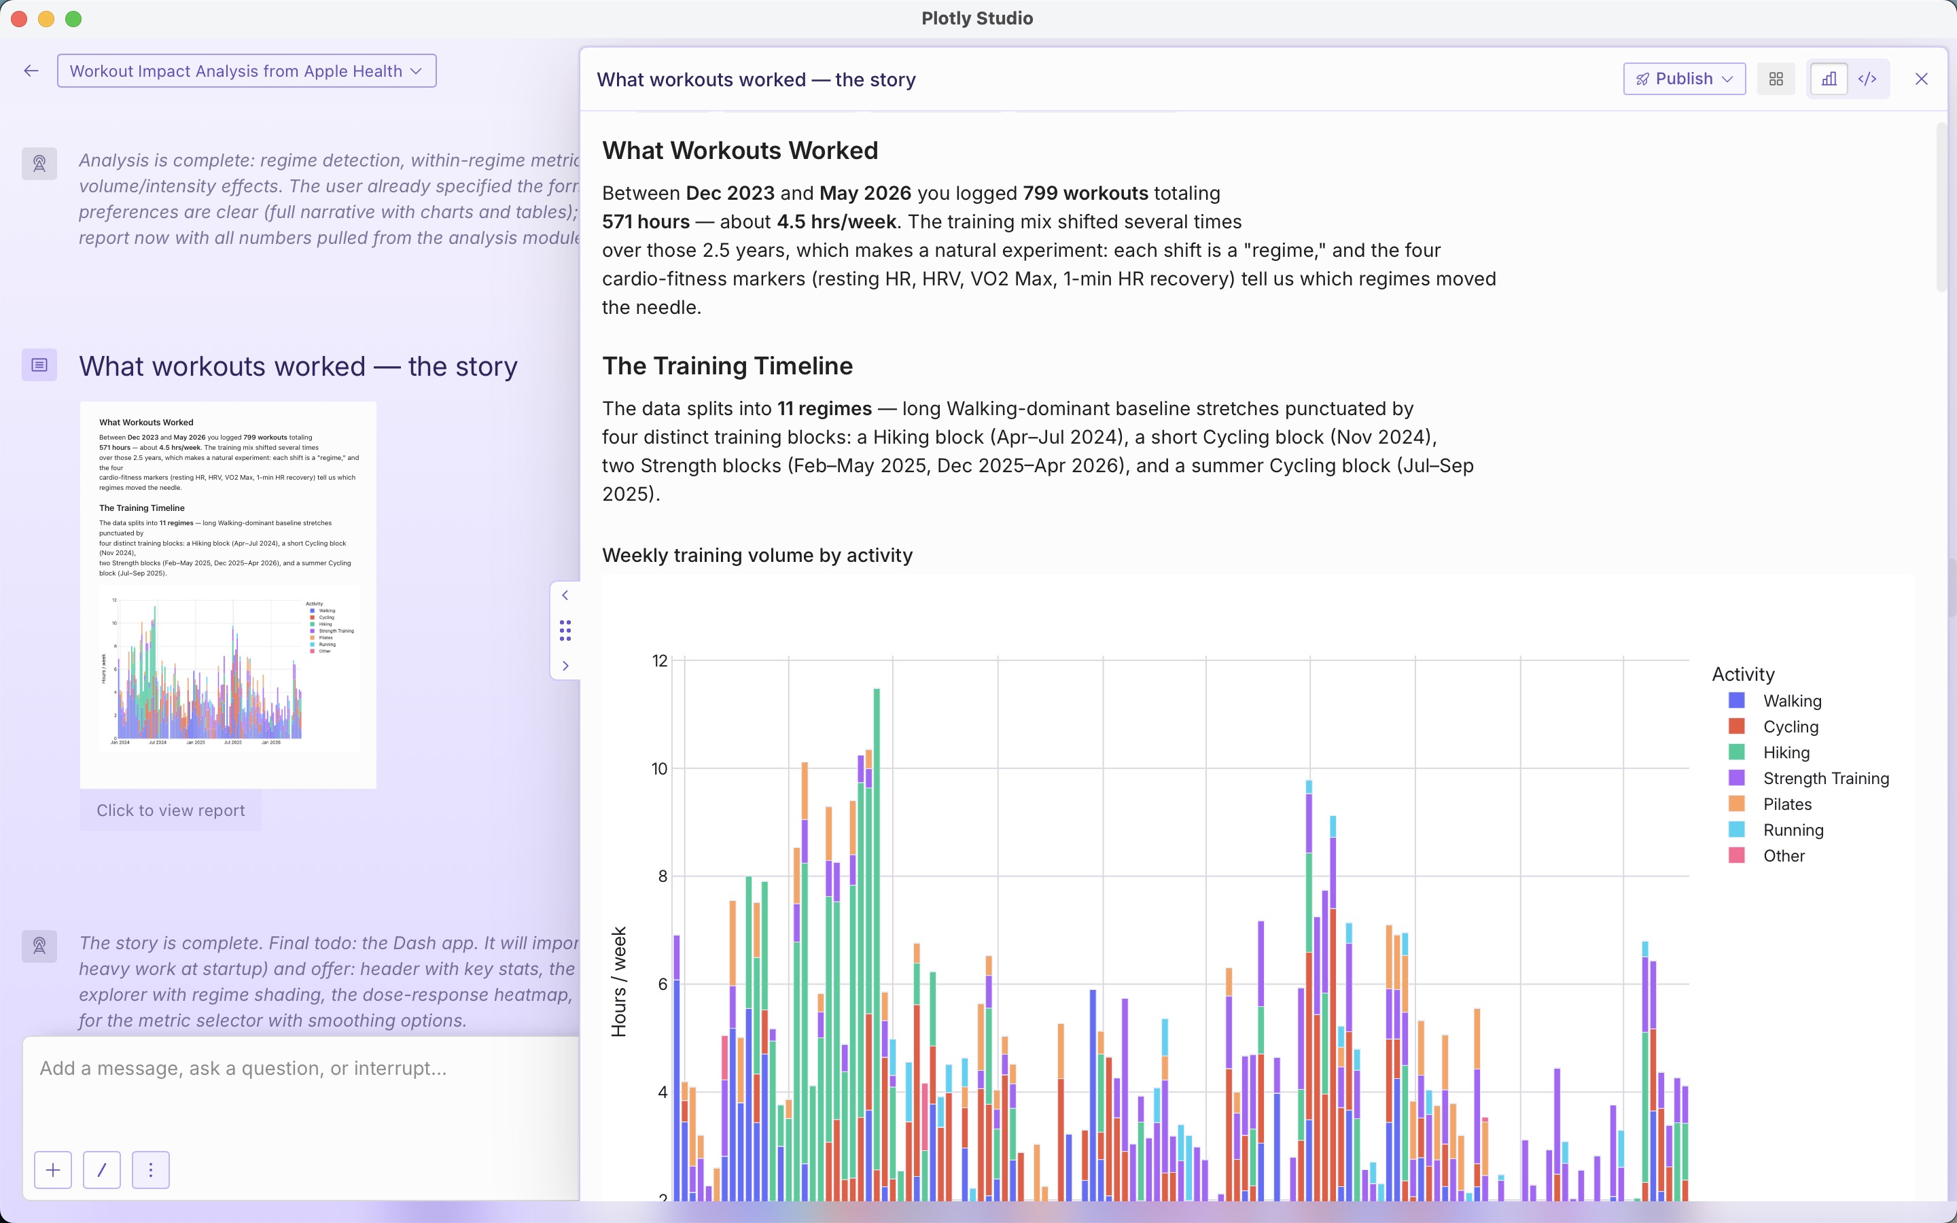
Task: Switch to grid layout view icon
Action: pyautogui.click(x=1776, y=79)
